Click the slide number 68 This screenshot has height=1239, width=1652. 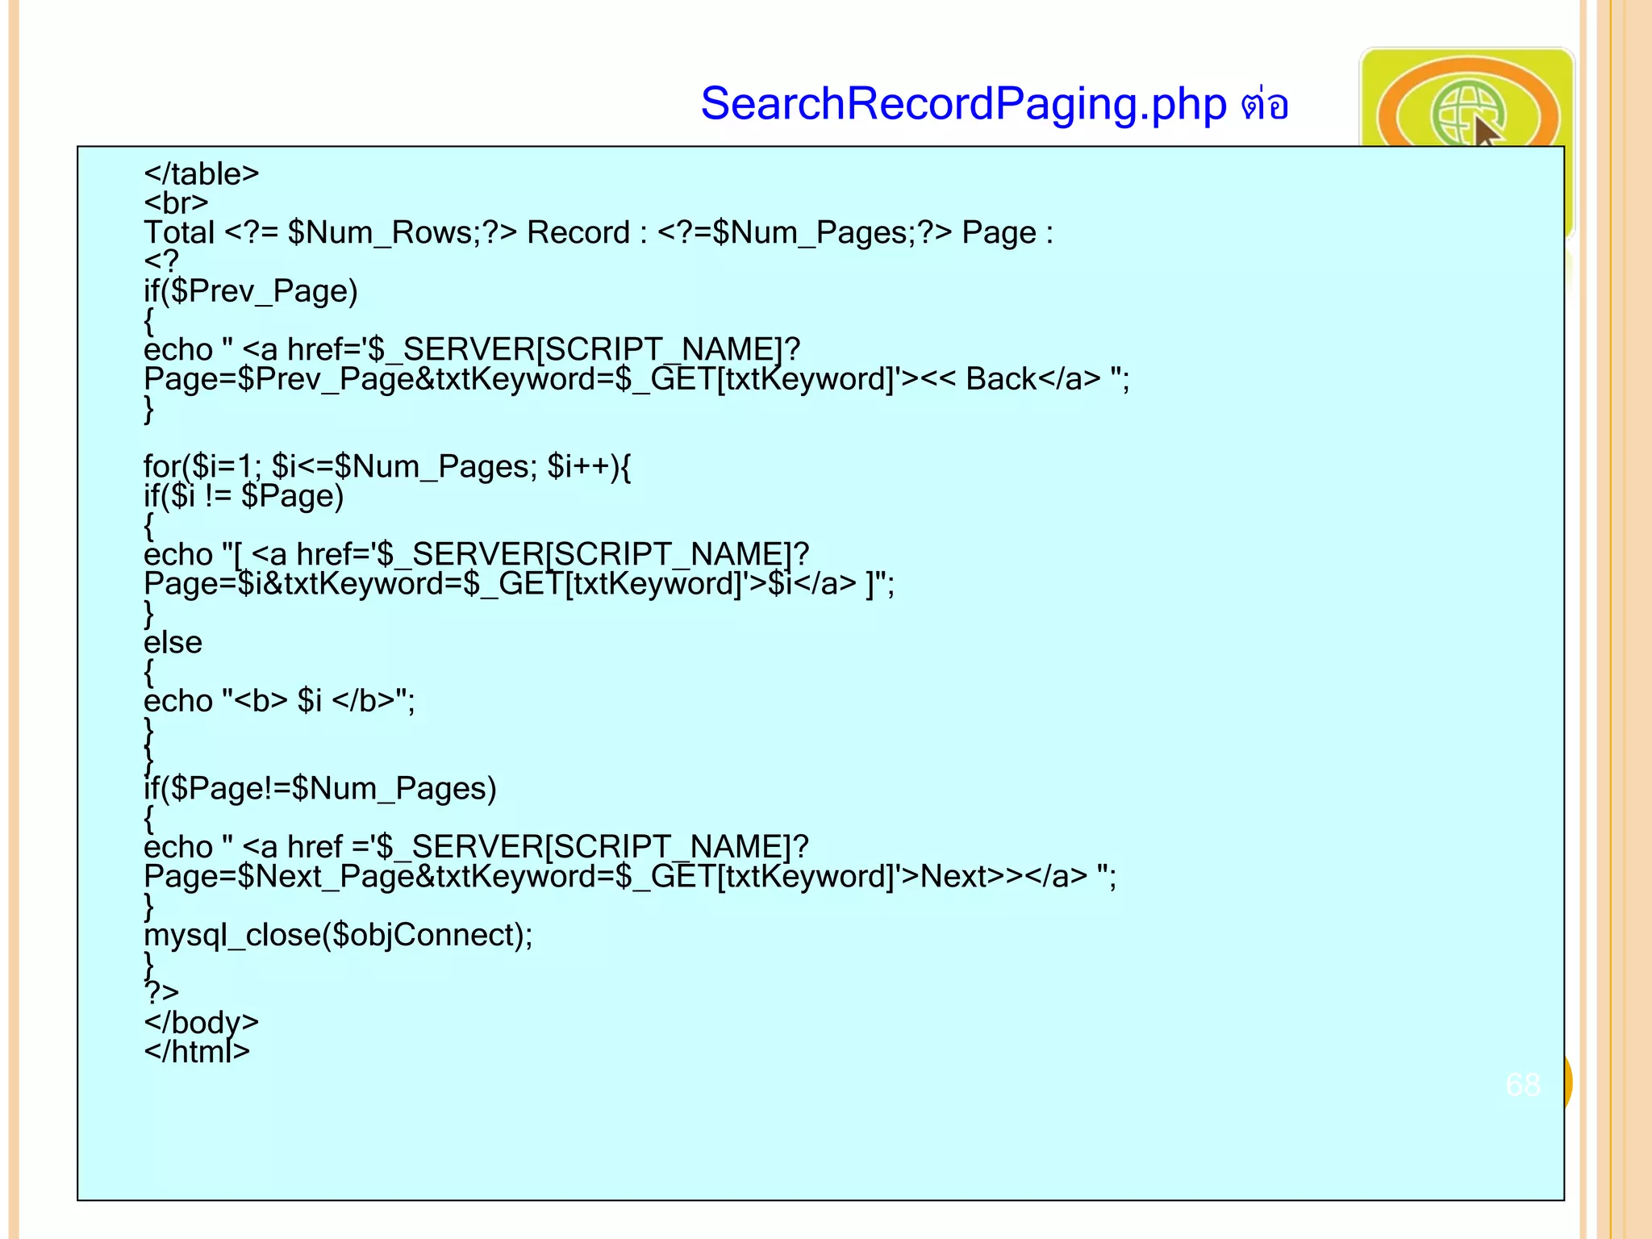pos(1523,1085)
